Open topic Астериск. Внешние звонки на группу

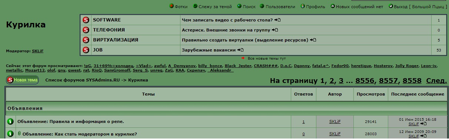click(x=226, y=30)
